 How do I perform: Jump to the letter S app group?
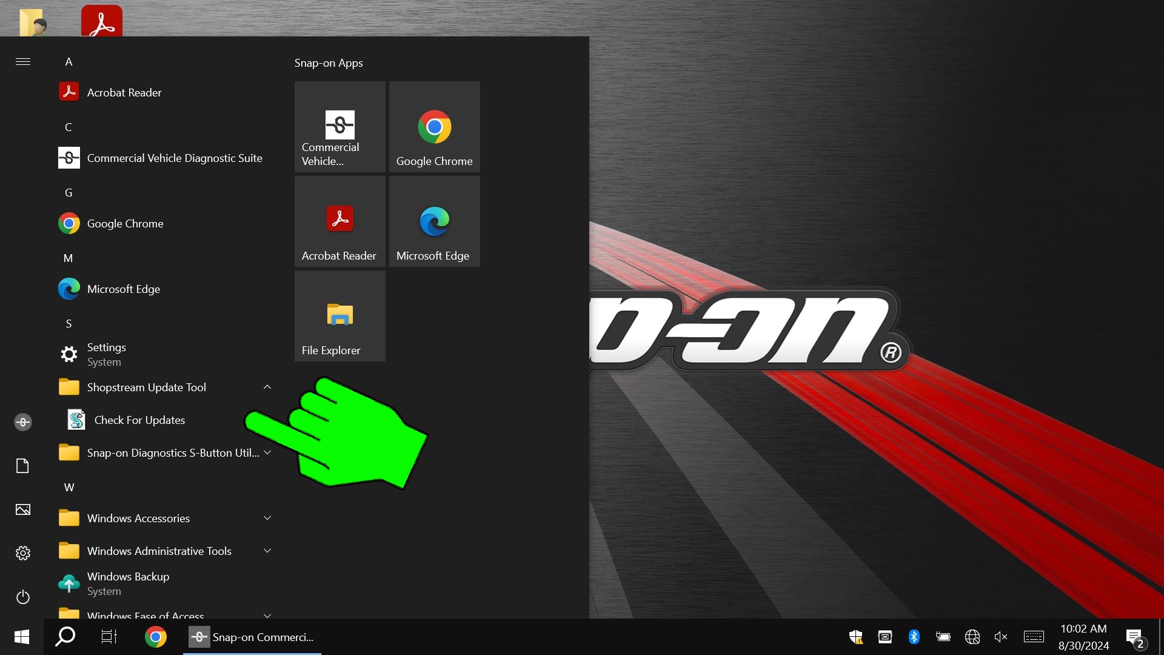coord(69,324)
